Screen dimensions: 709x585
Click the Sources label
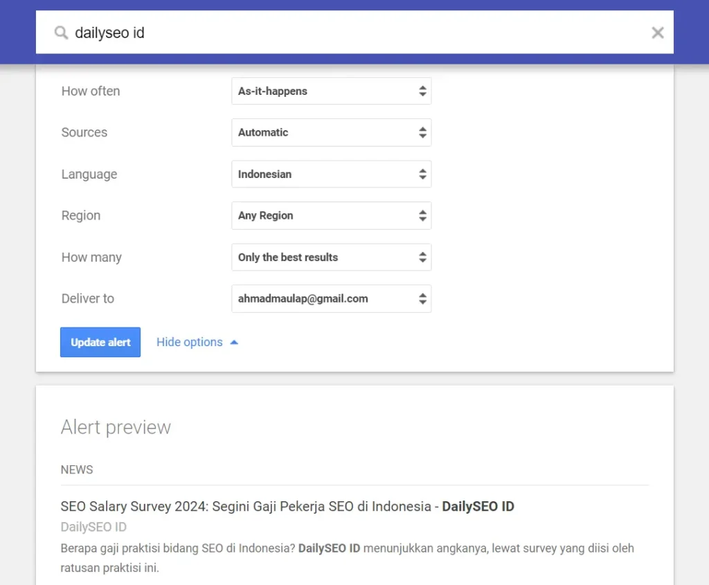[84, 132]
